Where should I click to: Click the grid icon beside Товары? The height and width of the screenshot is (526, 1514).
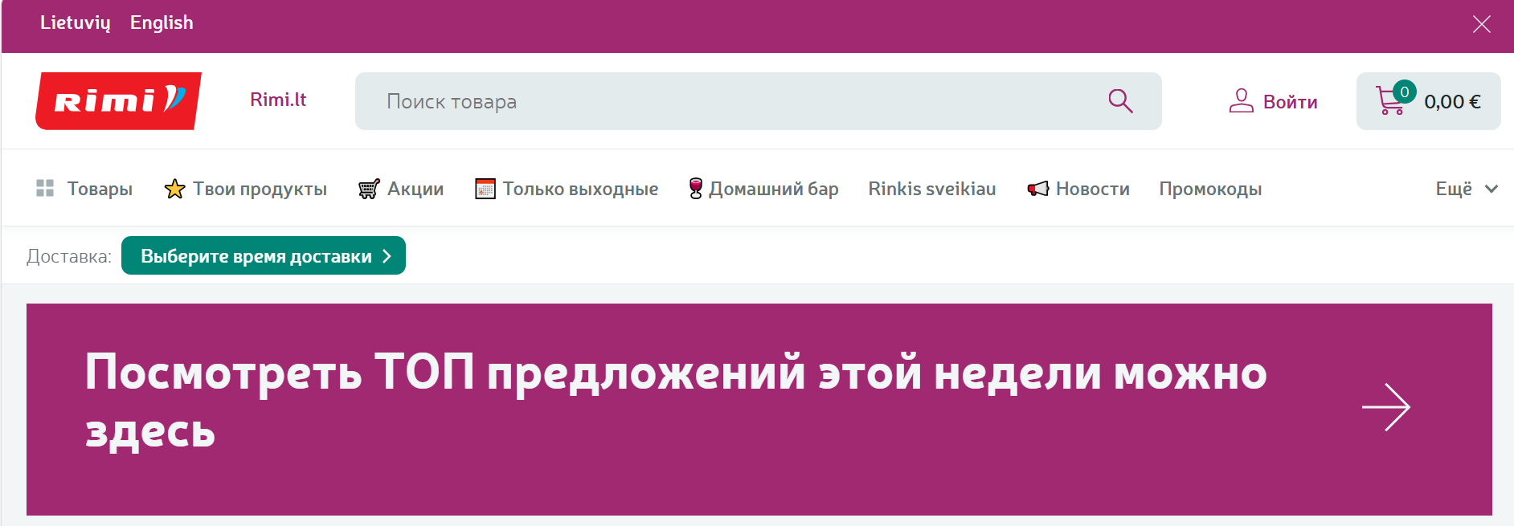point(45,189)
